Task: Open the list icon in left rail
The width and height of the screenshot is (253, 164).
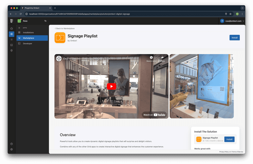Action: coord(12,40)
